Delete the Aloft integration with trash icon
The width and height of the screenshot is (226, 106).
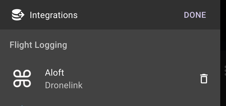coord(204,78)
